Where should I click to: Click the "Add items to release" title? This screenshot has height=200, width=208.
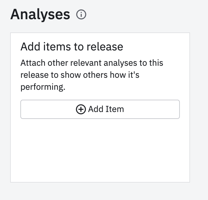[72, 47]
